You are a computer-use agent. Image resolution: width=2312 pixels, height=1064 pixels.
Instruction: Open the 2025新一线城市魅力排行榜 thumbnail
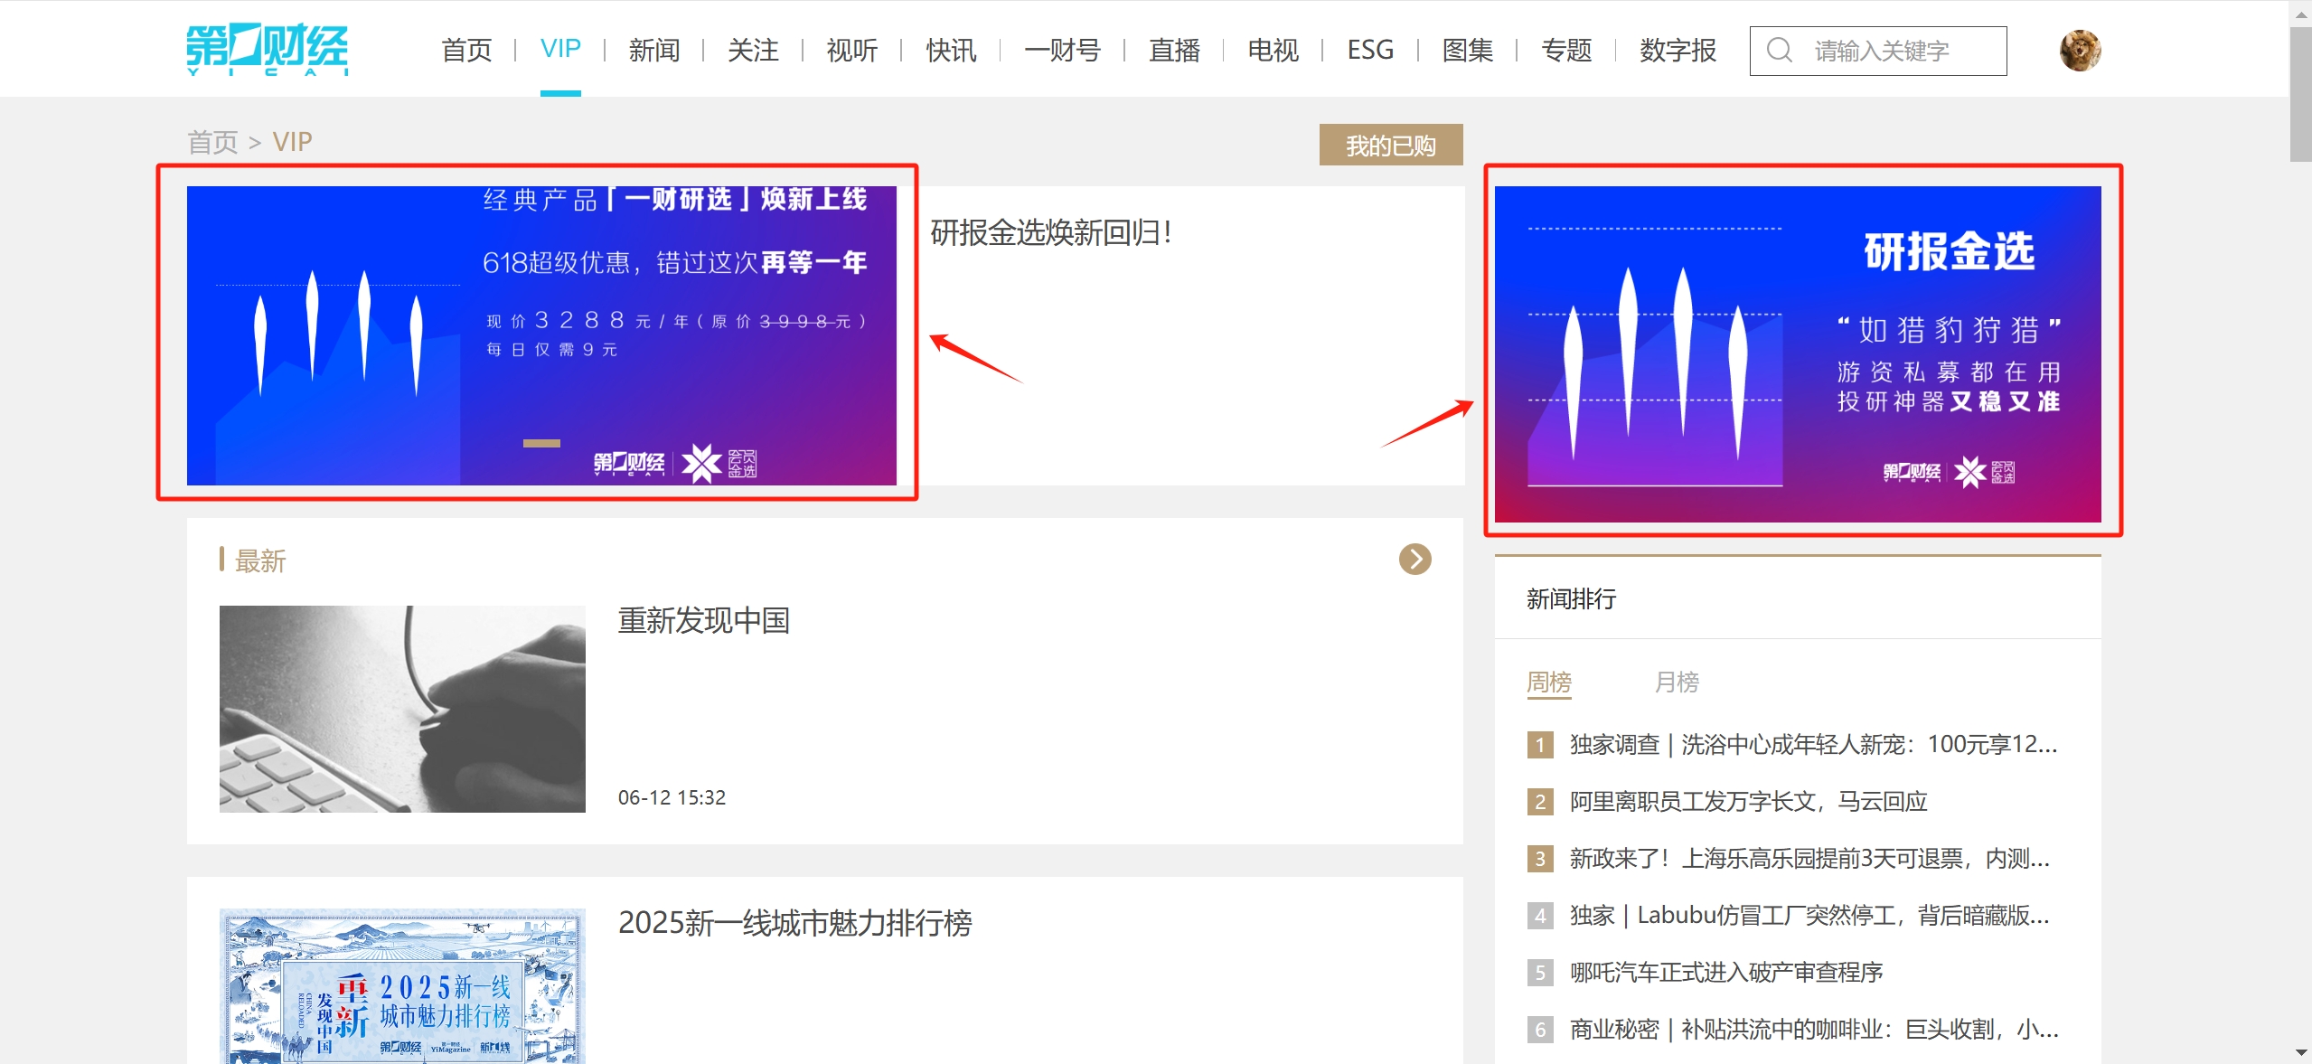pos(402,986)
